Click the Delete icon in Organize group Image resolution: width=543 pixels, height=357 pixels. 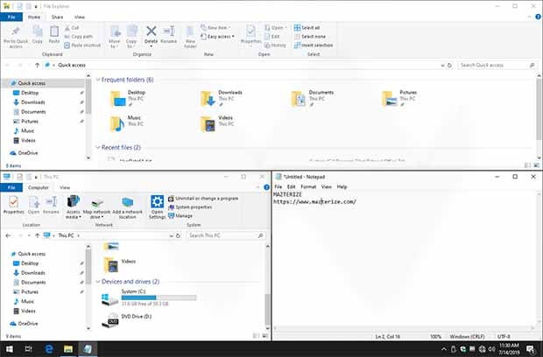tap(151, 35)
